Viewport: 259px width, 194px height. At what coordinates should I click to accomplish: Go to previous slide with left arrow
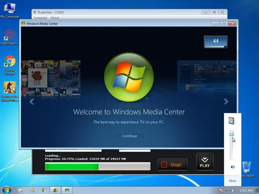click(32, 102)
